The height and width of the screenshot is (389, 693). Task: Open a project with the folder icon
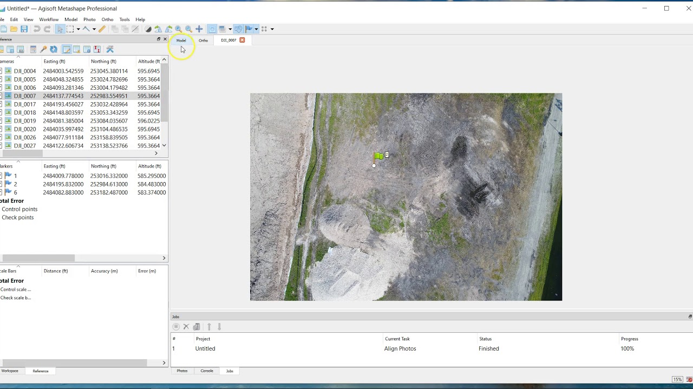coord(14,29)
